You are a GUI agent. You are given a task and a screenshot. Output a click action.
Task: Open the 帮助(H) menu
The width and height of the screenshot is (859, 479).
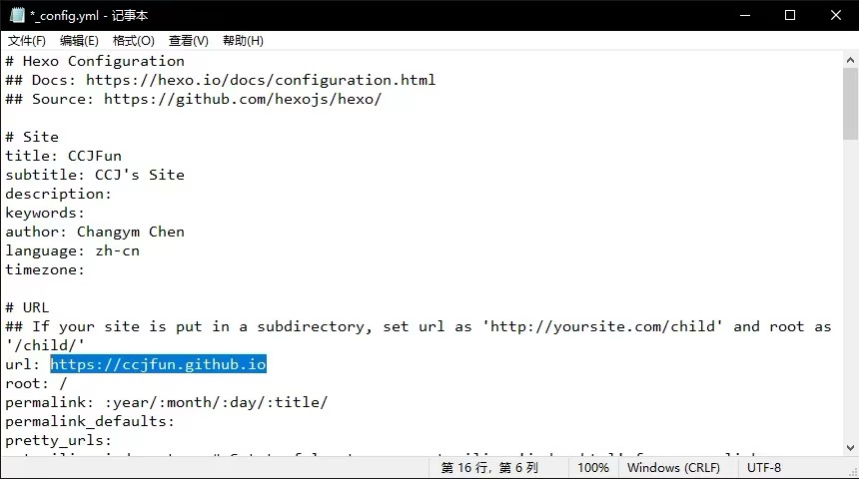pos(243,41)
